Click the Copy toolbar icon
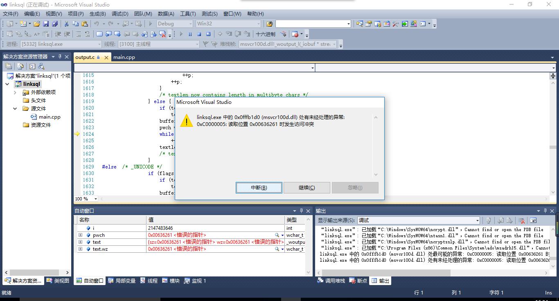Image resolution: width=559 pixels, height=301 pixels. point(76,24)
